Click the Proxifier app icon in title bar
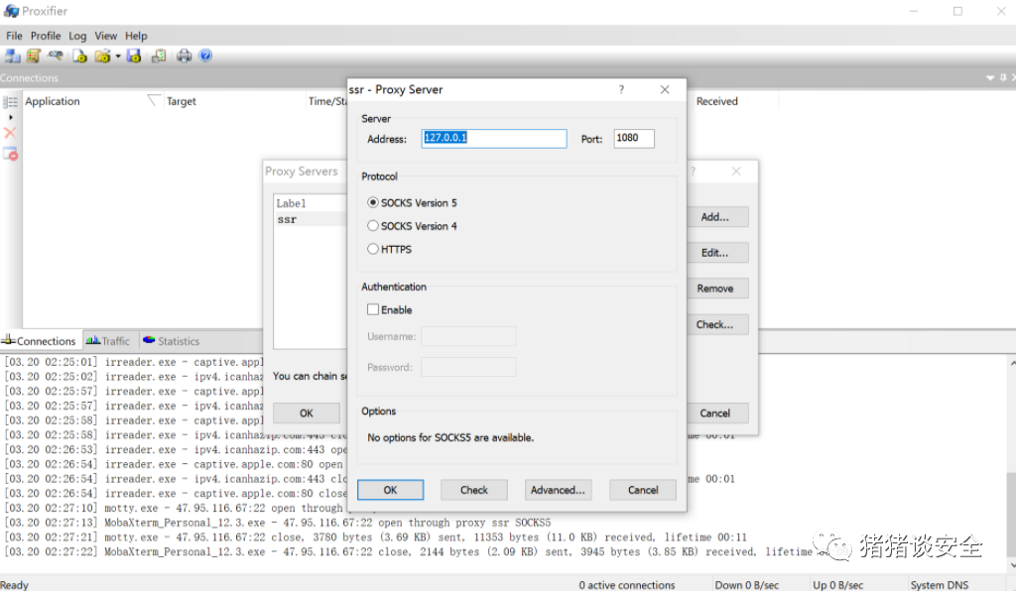 (x=11, y=11)
